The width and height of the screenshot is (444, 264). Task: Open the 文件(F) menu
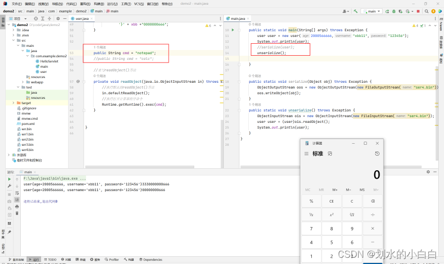(17, 4)
